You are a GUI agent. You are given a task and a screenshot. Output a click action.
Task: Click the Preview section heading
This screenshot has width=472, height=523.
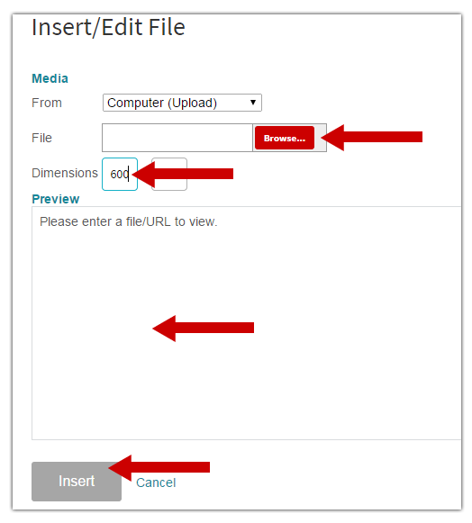point(56,199)
